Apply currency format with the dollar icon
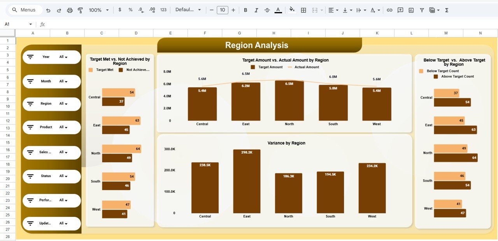Image resolution: width=498 pixels, height=241 pixels. [x=119, y=10]
